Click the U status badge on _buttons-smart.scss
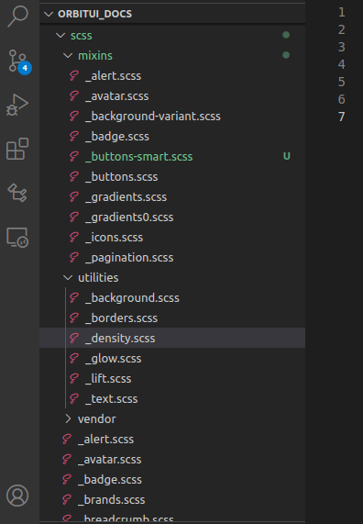The height and width of the screenshot is (524, 363). [x=287, y=156]
